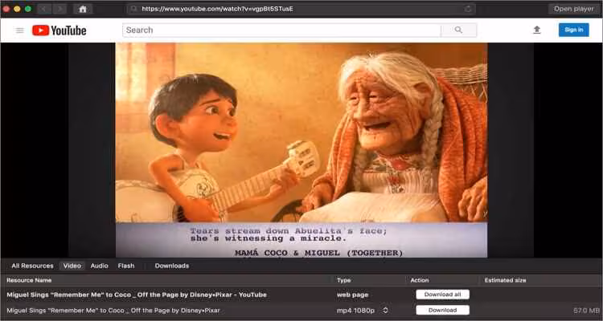The image size is (603, 321).
Task: Click the 'web page' type cell
Action: click(x=353, y=295)
